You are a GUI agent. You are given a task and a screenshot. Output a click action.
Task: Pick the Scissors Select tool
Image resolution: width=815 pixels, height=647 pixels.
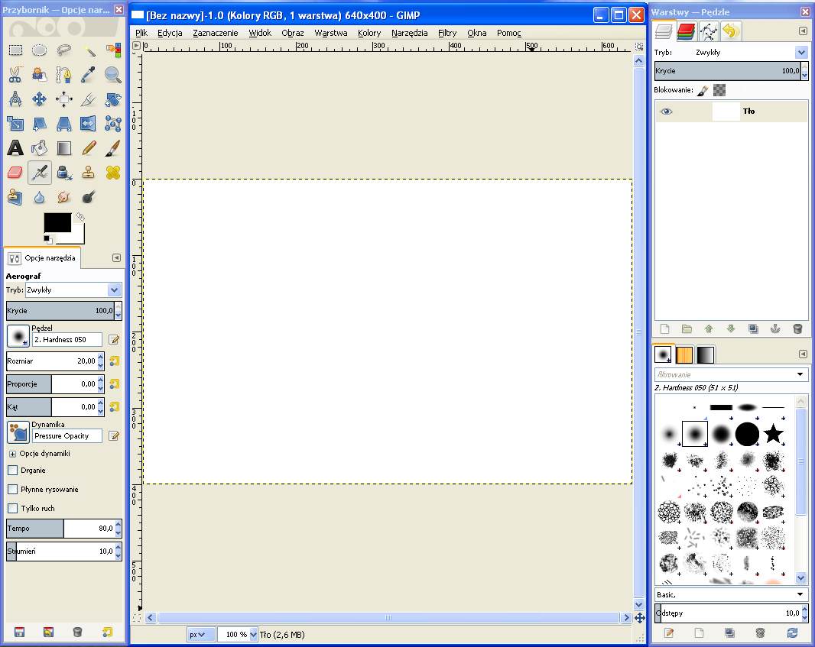tap(15, 75)
